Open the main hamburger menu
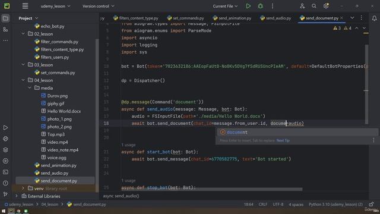The width and height of the screenshot is (380, 214). click(25, 6)
